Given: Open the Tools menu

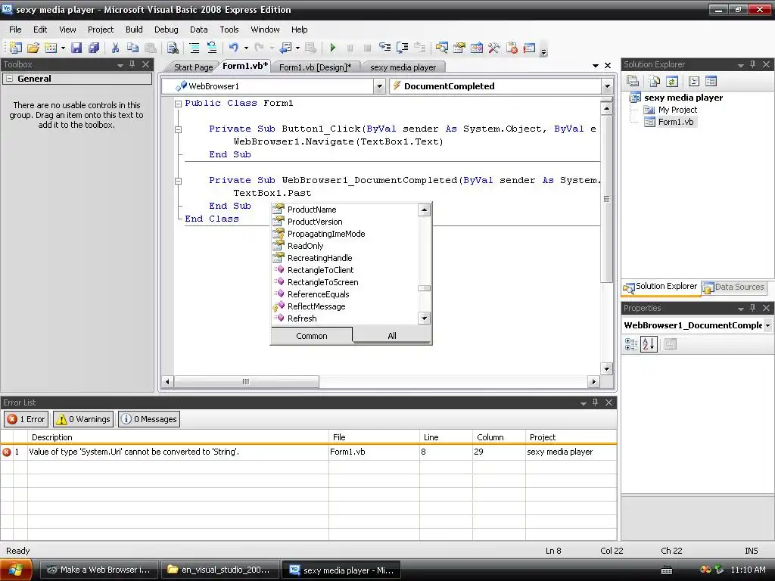Looking at the screenshot, I should click(x=229, y=30).
